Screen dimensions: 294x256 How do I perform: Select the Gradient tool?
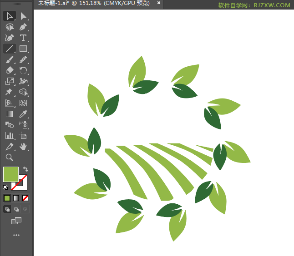[10, 114]
